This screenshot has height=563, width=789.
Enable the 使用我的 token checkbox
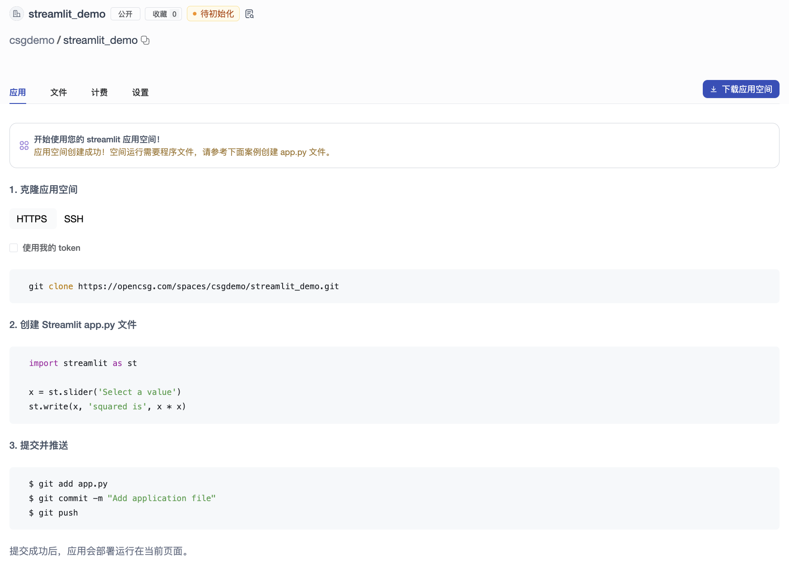14,248
